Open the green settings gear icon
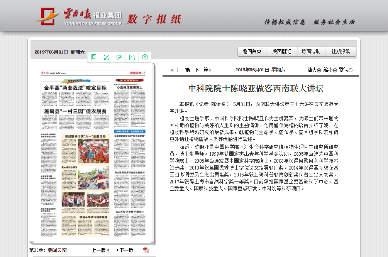The height and width of the screenshot is (257, 388). pos(145,57)
